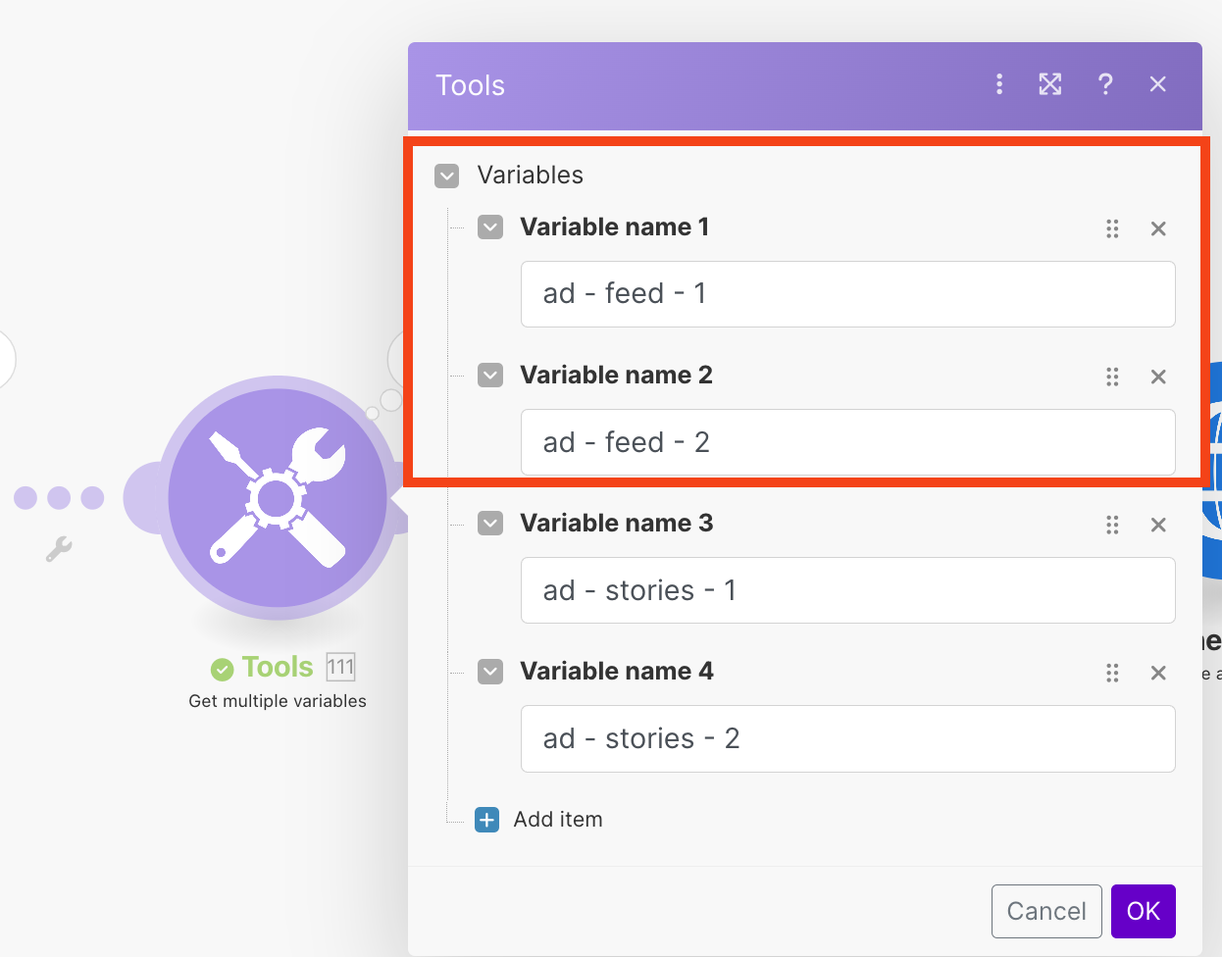This screenshot has width=1222, height=957.
Task: Click drag handle beside Variable name 3
Action: [x=1112, y=525]
